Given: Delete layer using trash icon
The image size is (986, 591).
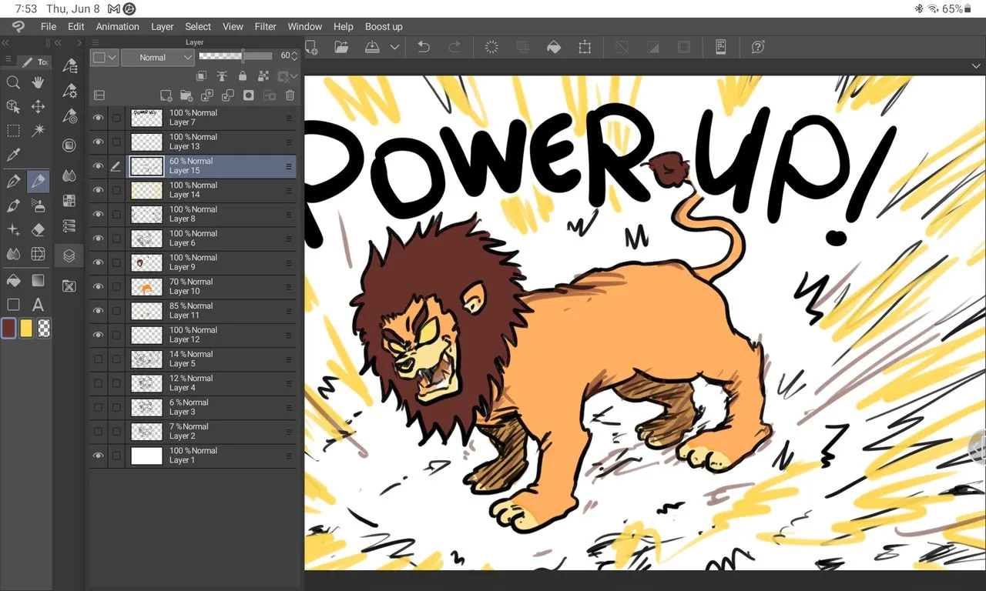Looking at the screenshot, I should tap(290, 95).
